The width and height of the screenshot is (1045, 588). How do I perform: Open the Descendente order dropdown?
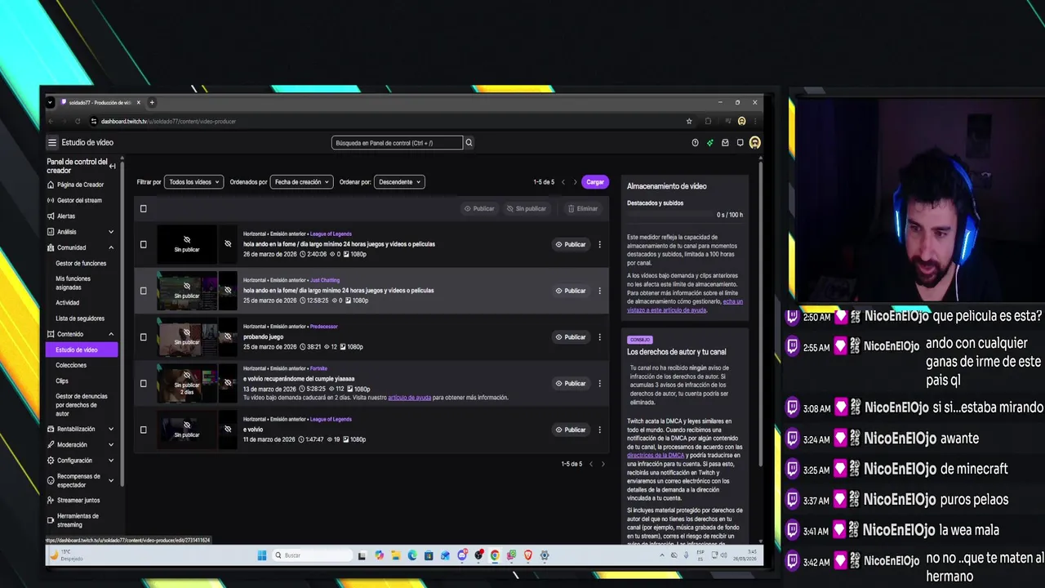coord(399,182)
